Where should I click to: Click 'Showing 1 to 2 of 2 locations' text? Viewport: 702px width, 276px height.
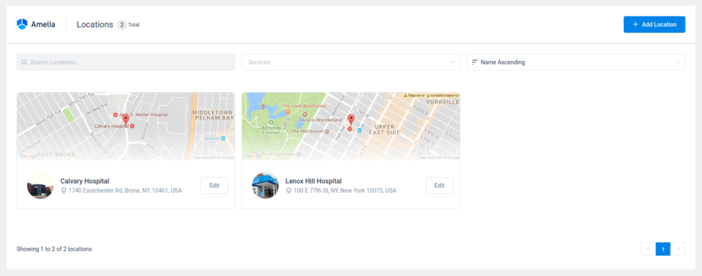pos(54,249)
